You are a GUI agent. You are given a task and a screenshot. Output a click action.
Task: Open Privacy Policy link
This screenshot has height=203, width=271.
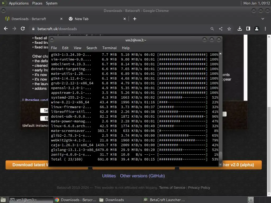(199, 187)
